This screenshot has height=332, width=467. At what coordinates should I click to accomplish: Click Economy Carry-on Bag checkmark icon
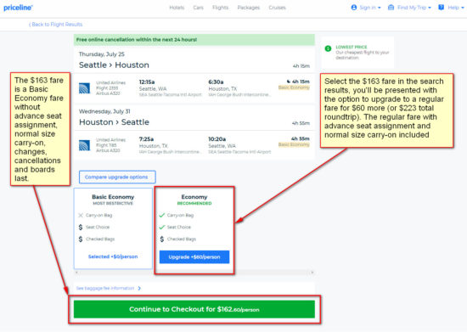coord(162,216)
